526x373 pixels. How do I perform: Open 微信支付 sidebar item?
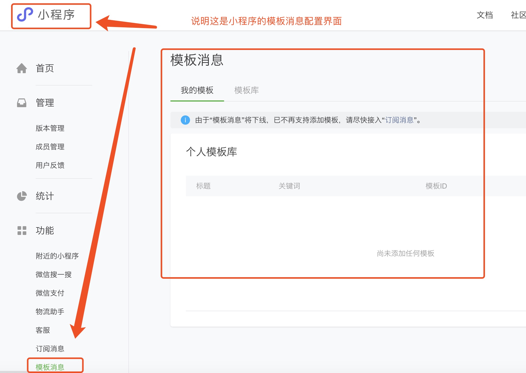[x=50, y=293]
